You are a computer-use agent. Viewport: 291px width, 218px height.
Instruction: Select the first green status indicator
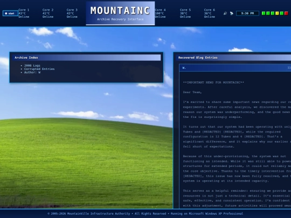pyautogui.click(x=264, y=13)
